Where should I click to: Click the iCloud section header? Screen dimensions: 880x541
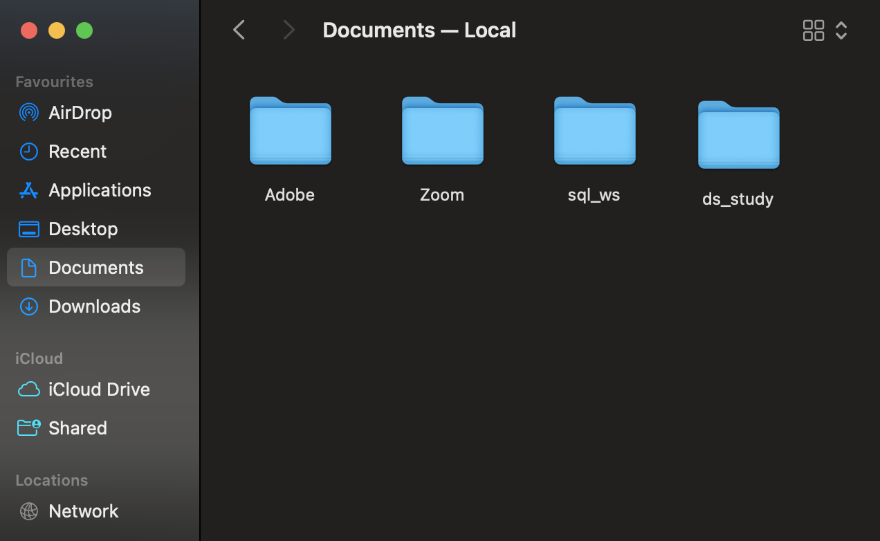pyautogui.click(x=39, y=358)
